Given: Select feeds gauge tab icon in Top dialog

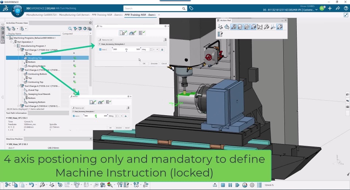Looking at the screenshot, I should (x=132, y=33).
